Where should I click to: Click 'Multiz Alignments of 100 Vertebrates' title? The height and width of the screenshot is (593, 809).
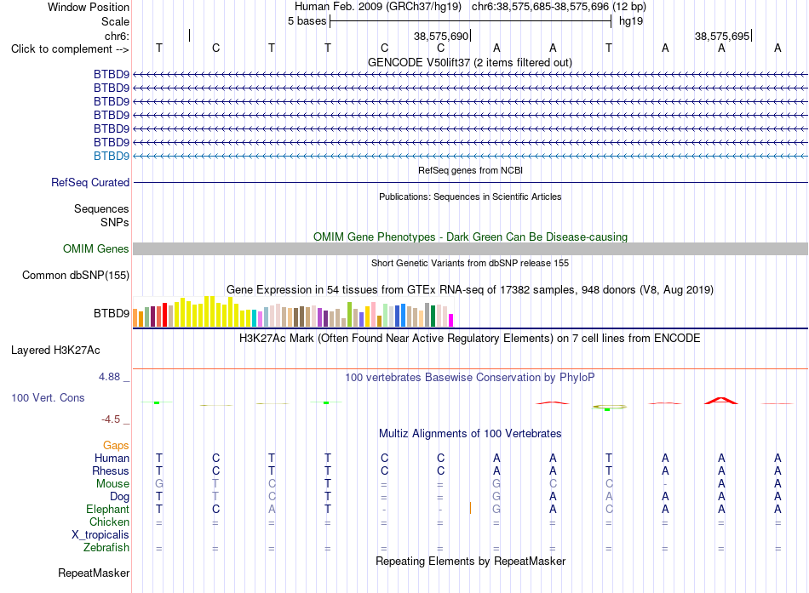(470, 434)
